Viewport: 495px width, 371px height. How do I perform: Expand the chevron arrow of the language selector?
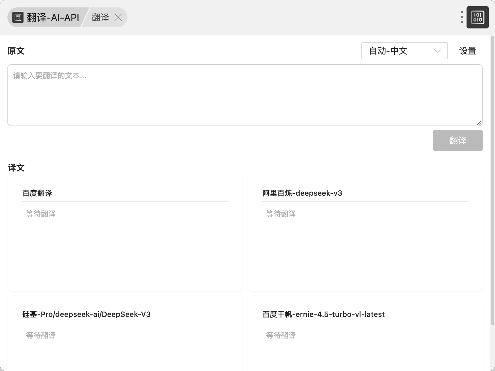click(437, 51)
